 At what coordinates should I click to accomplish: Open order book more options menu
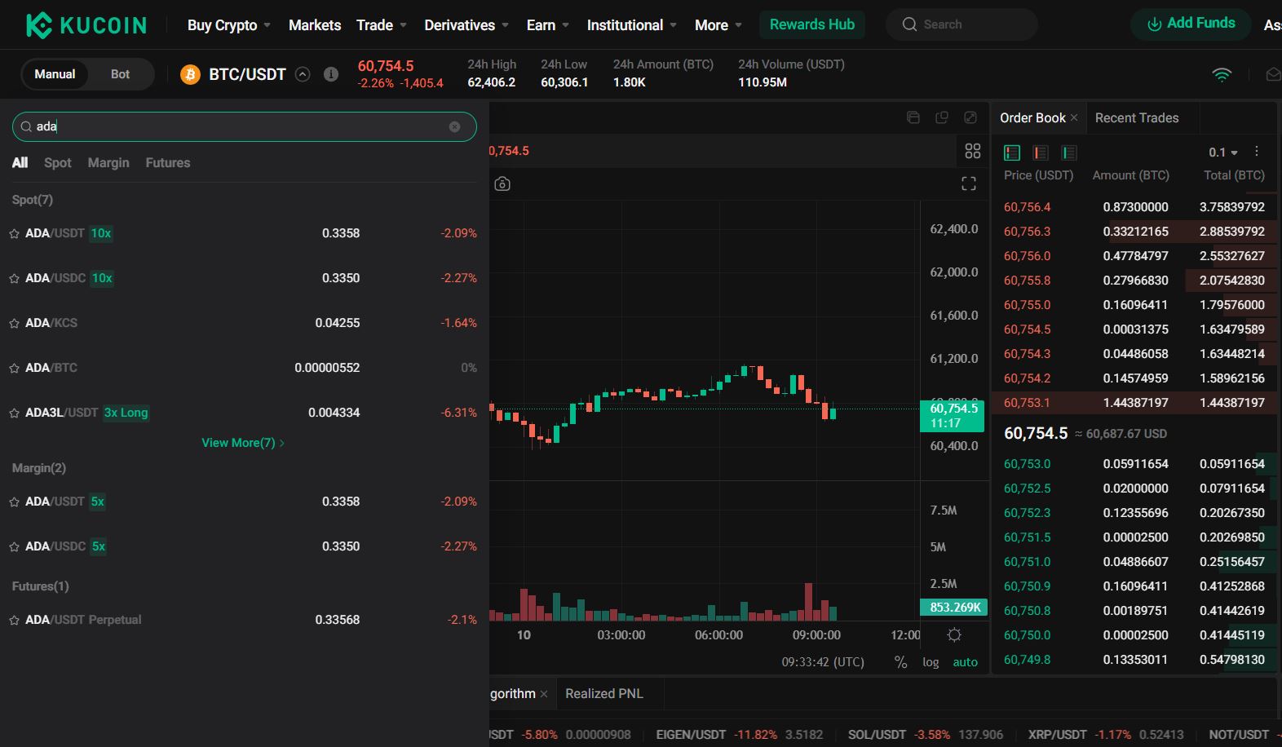click(1257, 152)
